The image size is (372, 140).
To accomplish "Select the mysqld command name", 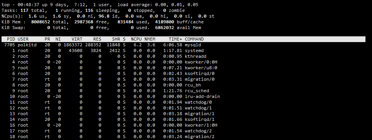I will 193,45.
